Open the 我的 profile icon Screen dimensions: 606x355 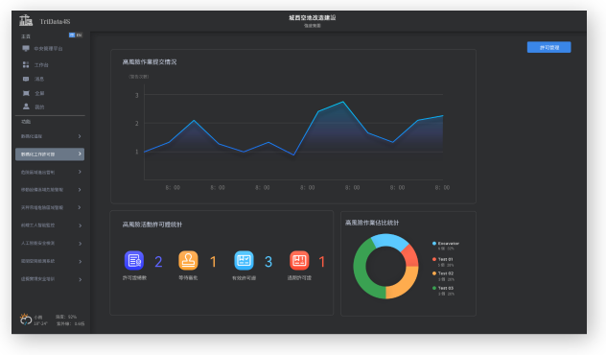point(26,106)
